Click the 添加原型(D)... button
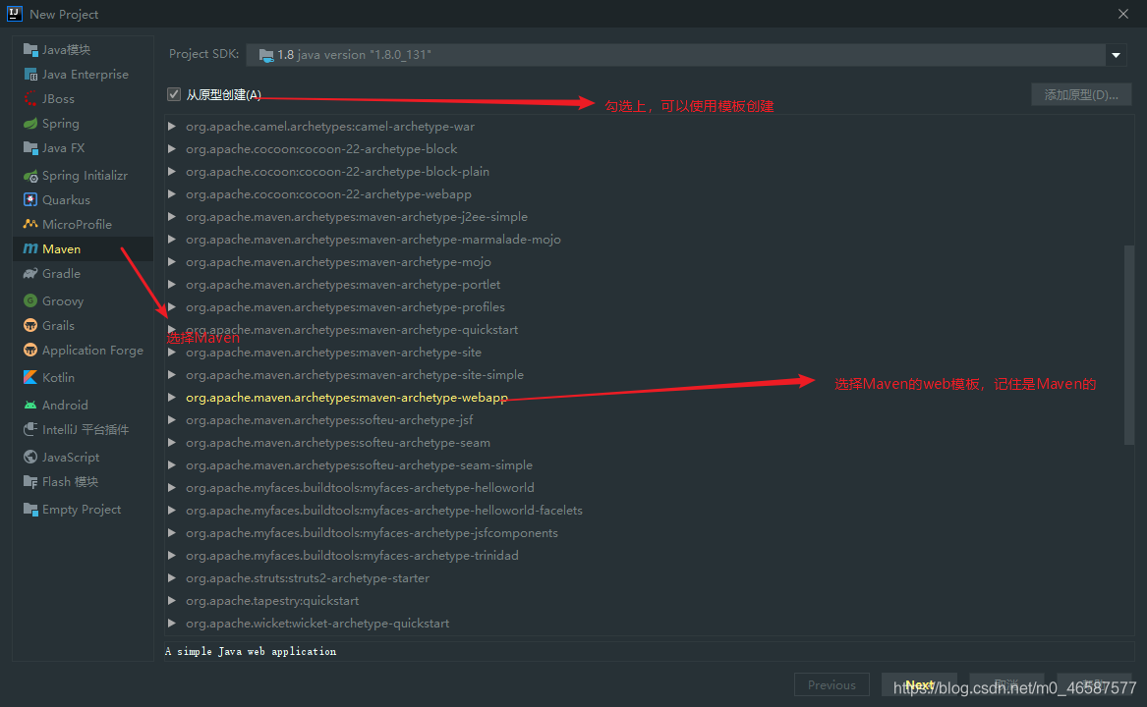The height and width of the screenshot is (707, 1147). point(1081,94)
